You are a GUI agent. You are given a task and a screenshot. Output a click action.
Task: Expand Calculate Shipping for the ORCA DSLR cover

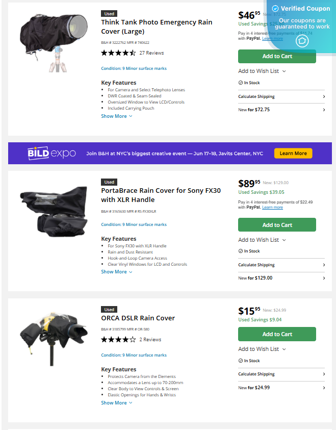[x=281, y=374]
